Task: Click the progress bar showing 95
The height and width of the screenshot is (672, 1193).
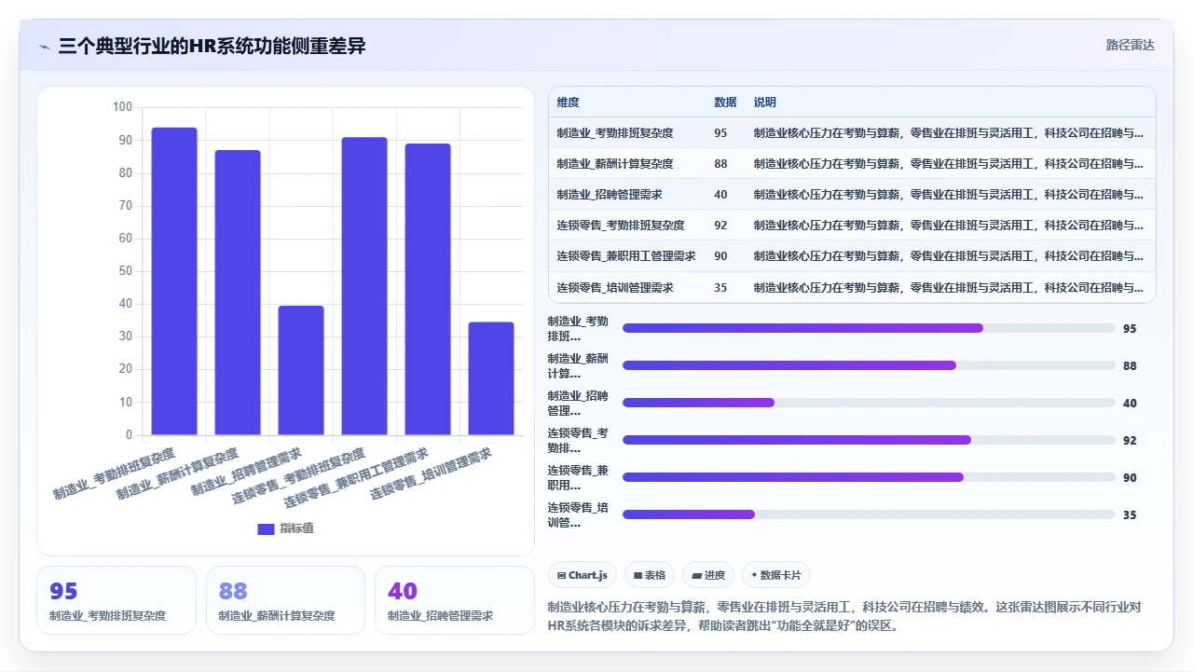Action: (x=869, y=328)
